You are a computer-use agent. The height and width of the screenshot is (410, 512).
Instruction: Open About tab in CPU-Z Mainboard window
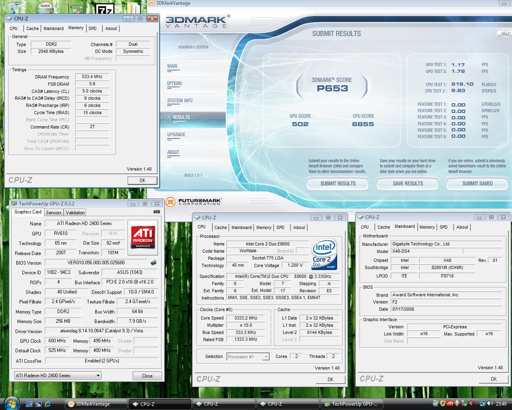pyautogui.click(x=462, y=227)
